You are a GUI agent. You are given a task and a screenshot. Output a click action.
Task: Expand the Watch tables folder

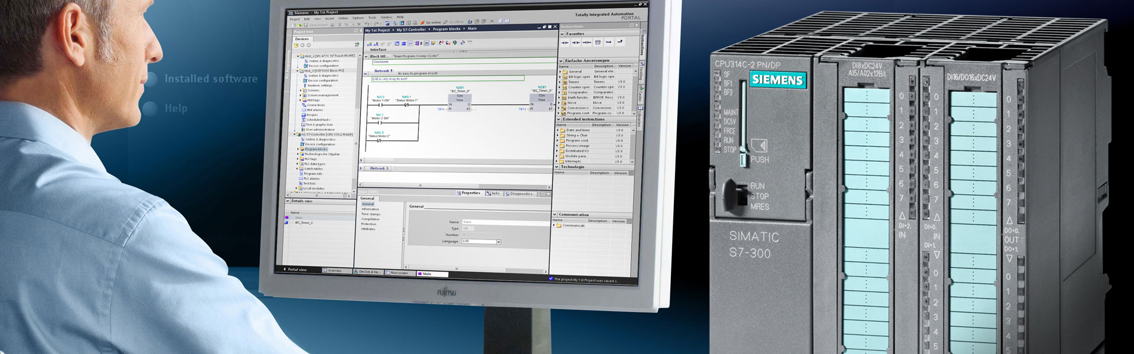pyautogui.click(x=297, y=169)
